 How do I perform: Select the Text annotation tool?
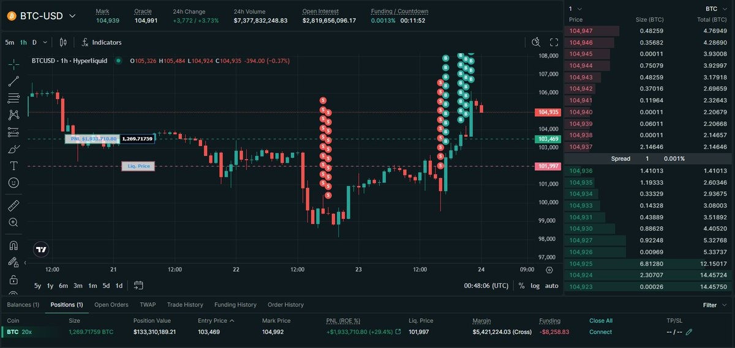pyautogui.click(x=13, y=166)
